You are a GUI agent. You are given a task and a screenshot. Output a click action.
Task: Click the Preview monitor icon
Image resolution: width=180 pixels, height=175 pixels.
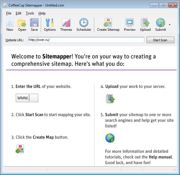coord(130,25)
